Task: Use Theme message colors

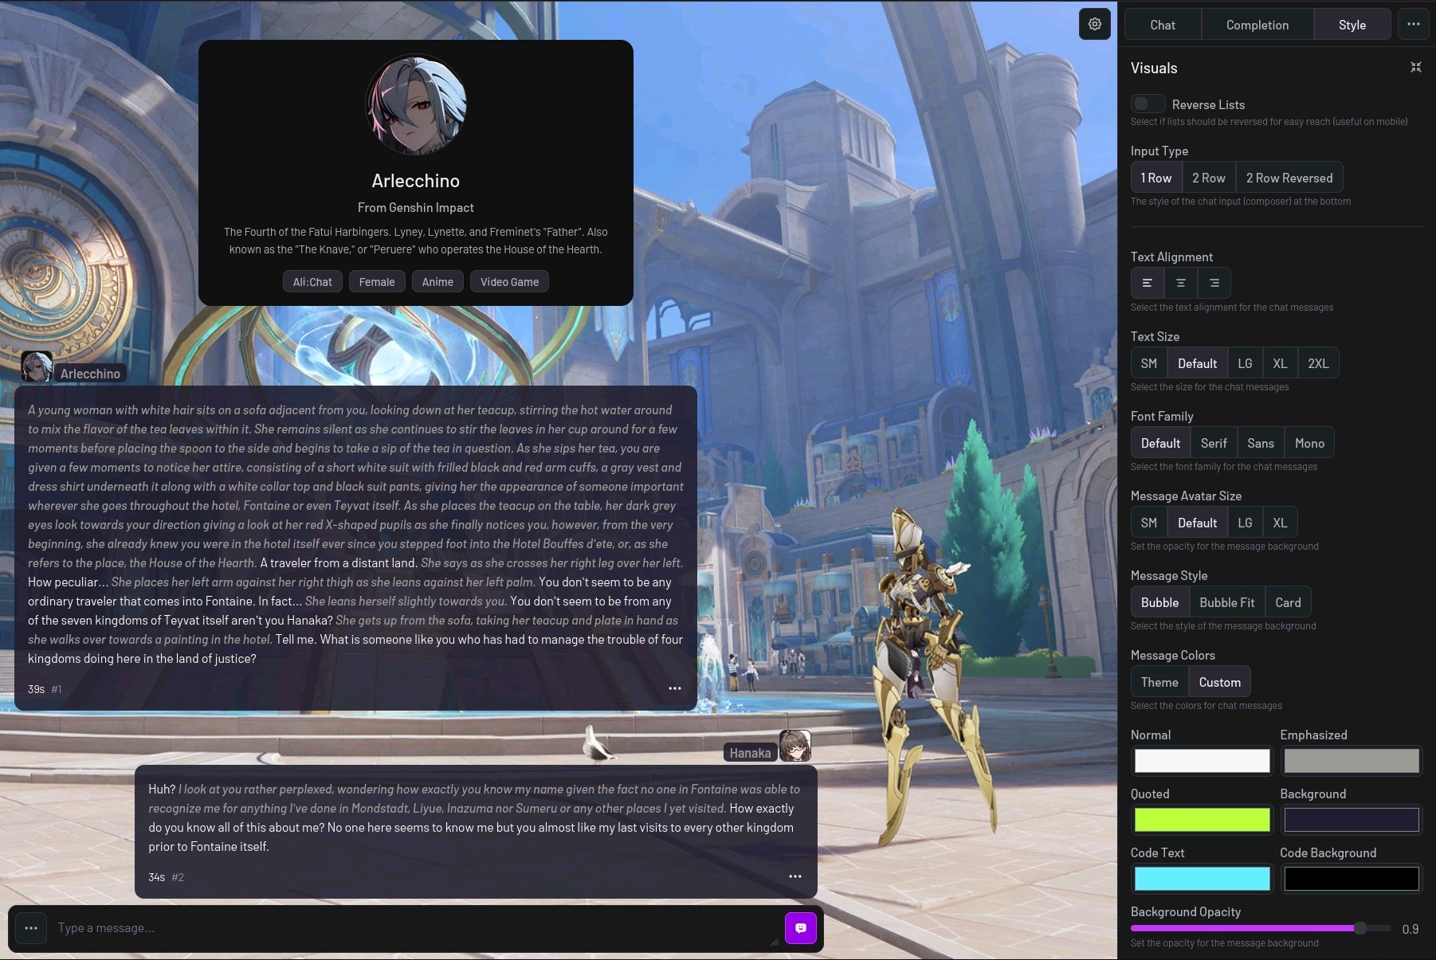Action: tap(1159, 682)
